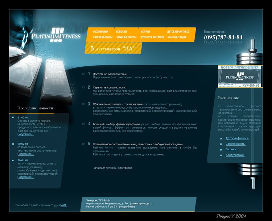This screenshot has width=272, height=221.
Task: Select КУЛЬТУРА ПИТАНИЯ in the menu
Action: coord(152,37)
